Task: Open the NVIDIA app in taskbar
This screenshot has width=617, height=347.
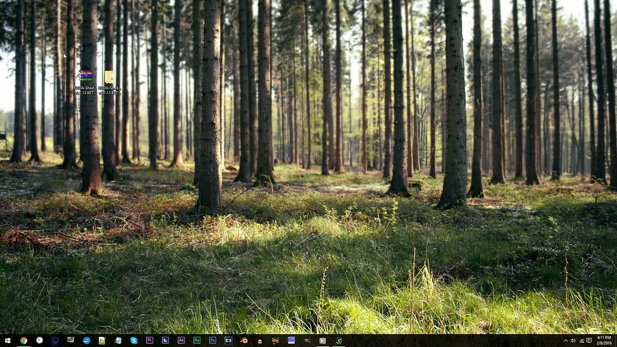Action: tap(338, 341)
